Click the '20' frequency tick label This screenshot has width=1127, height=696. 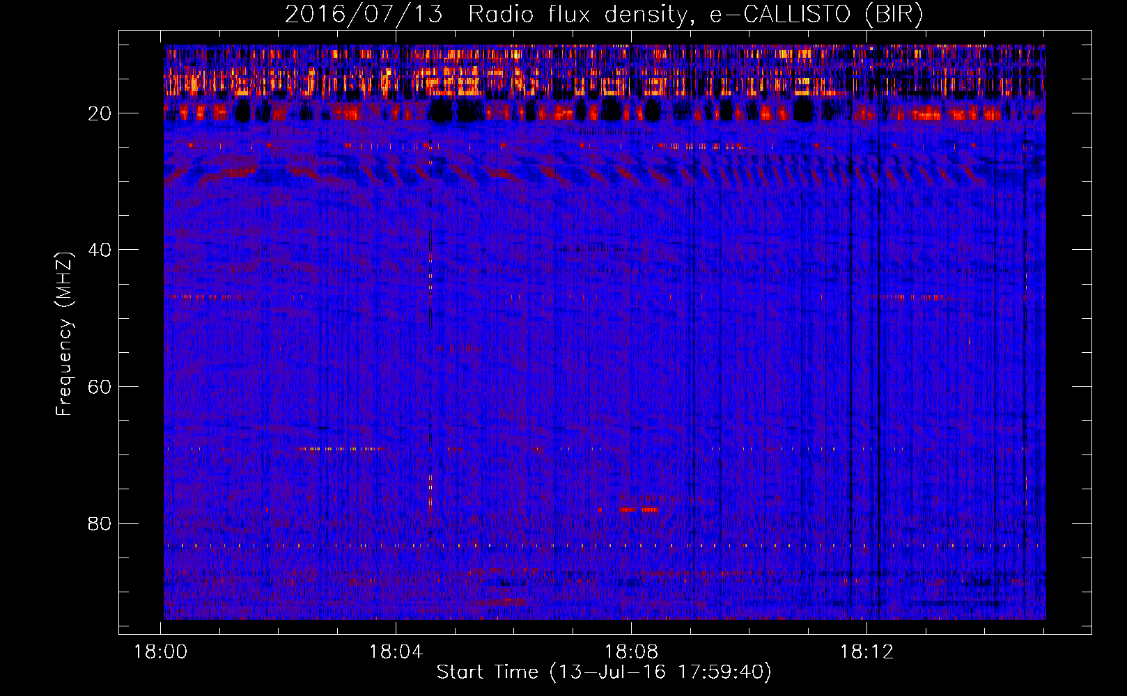pos(100,113)
